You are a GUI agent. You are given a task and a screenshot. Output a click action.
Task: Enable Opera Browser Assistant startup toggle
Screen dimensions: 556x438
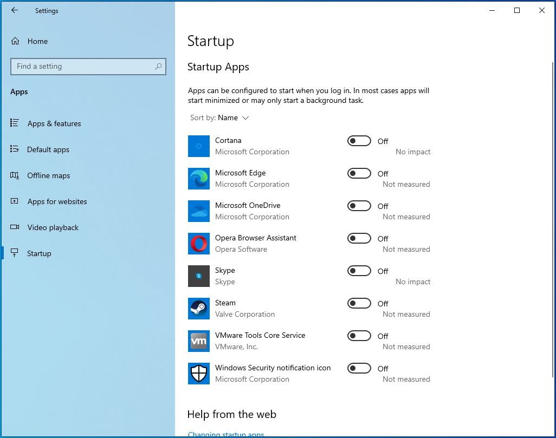point(359,239)
